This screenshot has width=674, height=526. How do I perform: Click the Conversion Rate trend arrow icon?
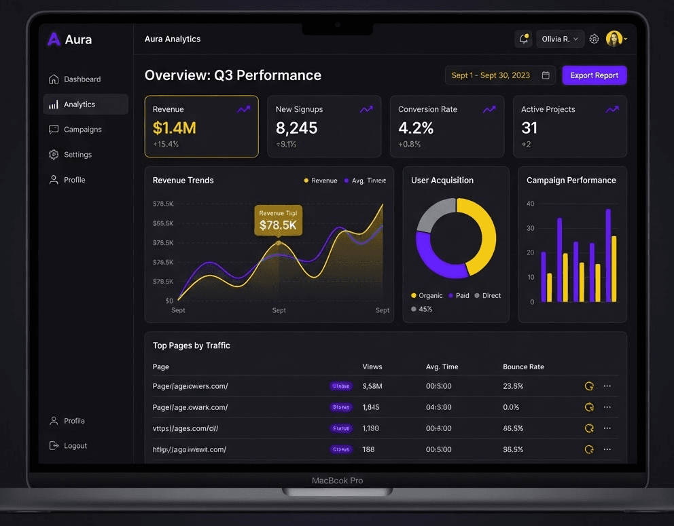[x=489, y=109]
